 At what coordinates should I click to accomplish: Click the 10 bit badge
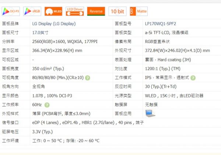coord(117,11)
